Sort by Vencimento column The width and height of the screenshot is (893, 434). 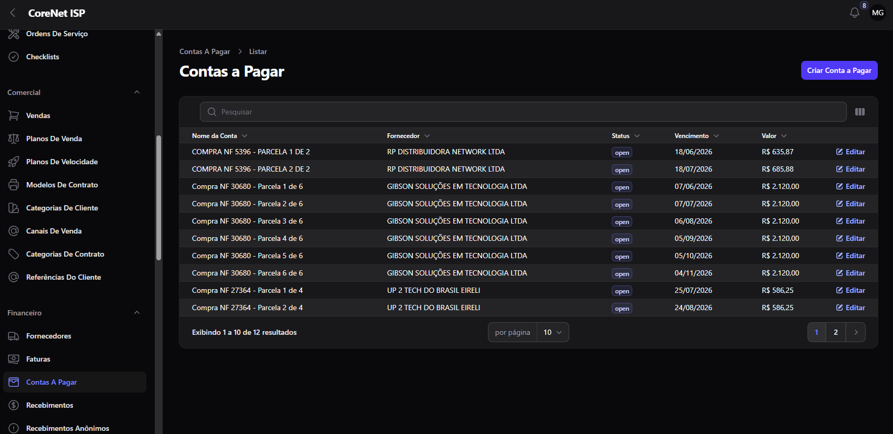click(x=696, y=136)
